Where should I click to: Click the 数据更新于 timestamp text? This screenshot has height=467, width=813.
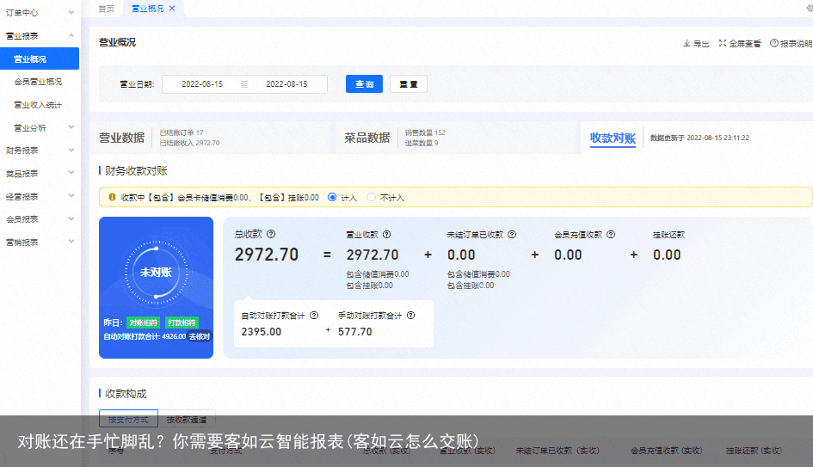[699, 138]
